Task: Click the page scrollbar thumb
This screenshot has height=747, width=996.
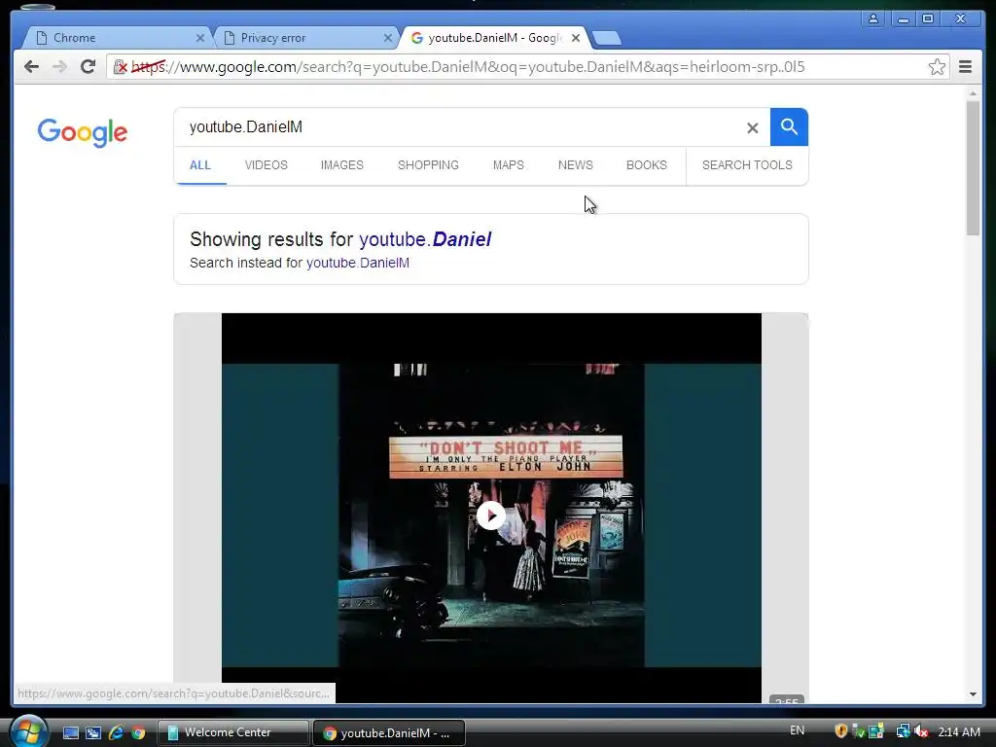Action: (x=973, y=167)
